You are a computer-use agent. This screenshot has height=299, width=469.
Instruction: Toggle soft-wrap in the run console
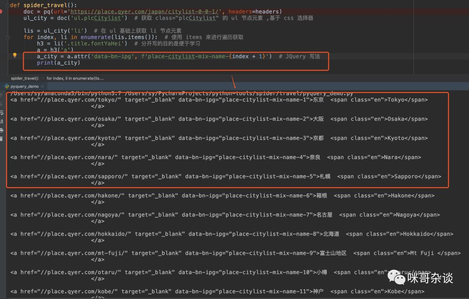pyautogui.click(x=1, y=113)
